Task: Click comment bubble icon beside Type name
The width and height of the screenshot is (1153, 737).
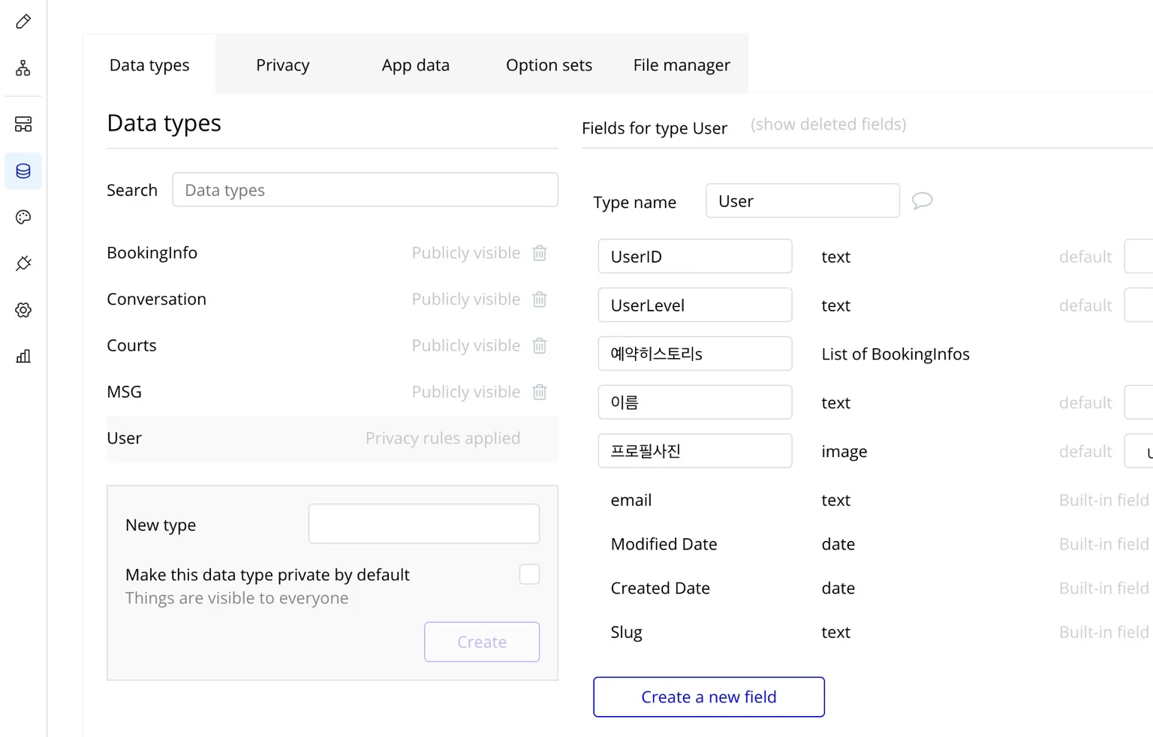Action: 922,201
